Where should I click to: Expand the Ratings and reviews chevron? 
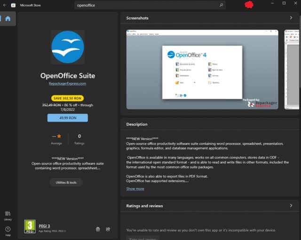(291, 206)
